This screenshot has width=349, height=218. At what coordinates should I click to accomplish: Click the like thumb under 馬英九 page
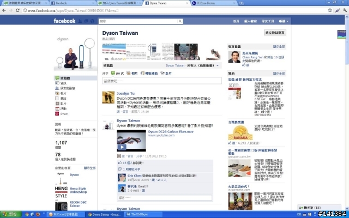244,65
